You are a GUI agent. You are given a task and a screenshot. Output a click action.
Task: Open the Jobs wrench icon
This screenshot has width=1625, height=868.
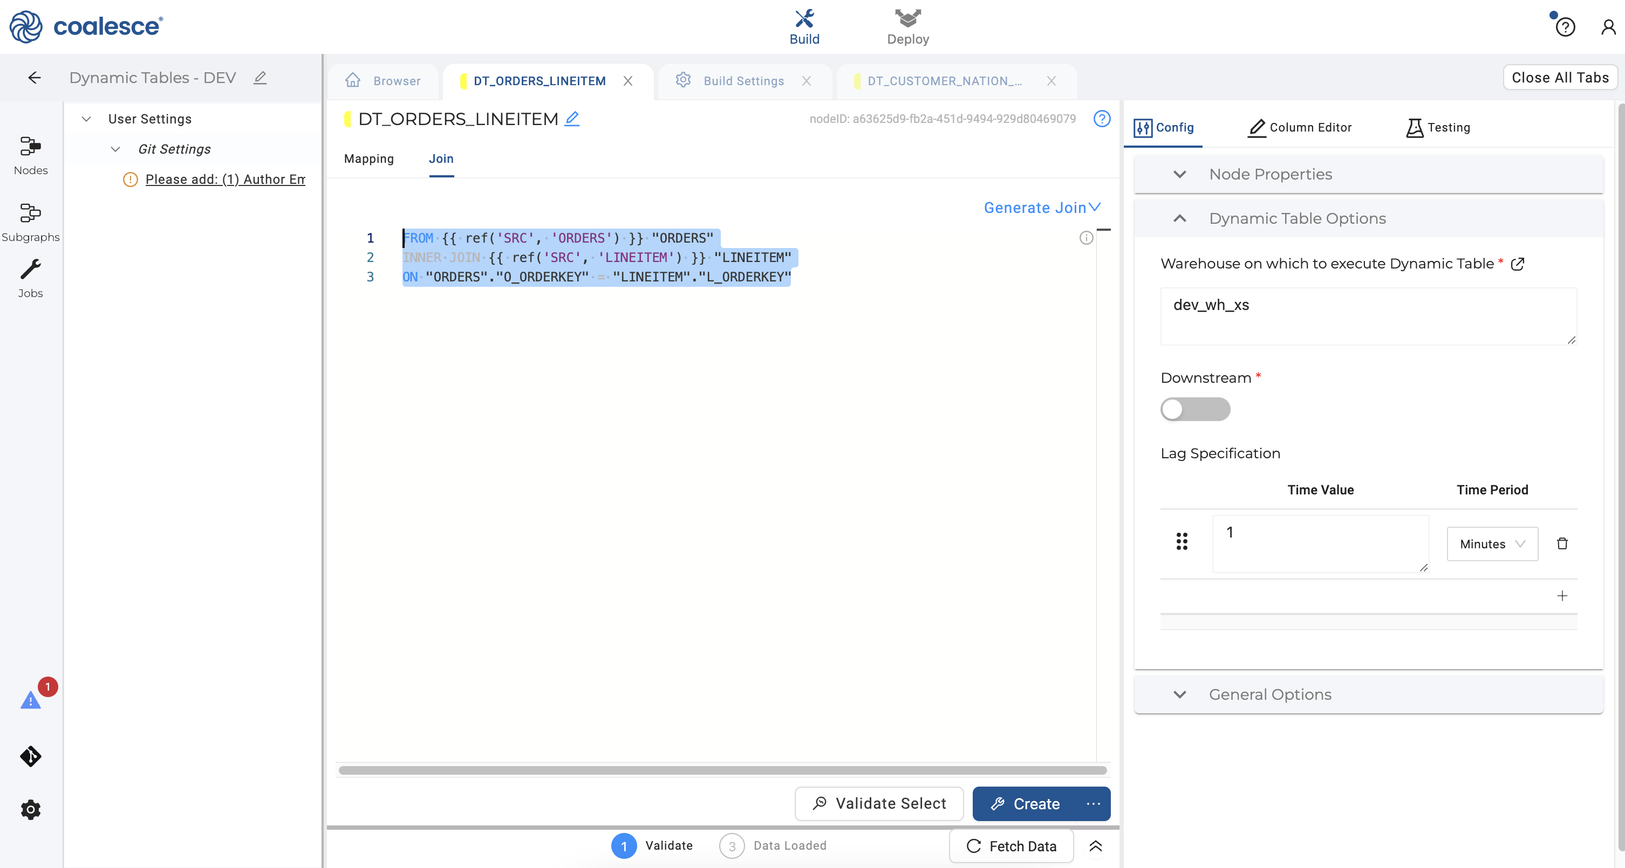[x=30, y=278]
